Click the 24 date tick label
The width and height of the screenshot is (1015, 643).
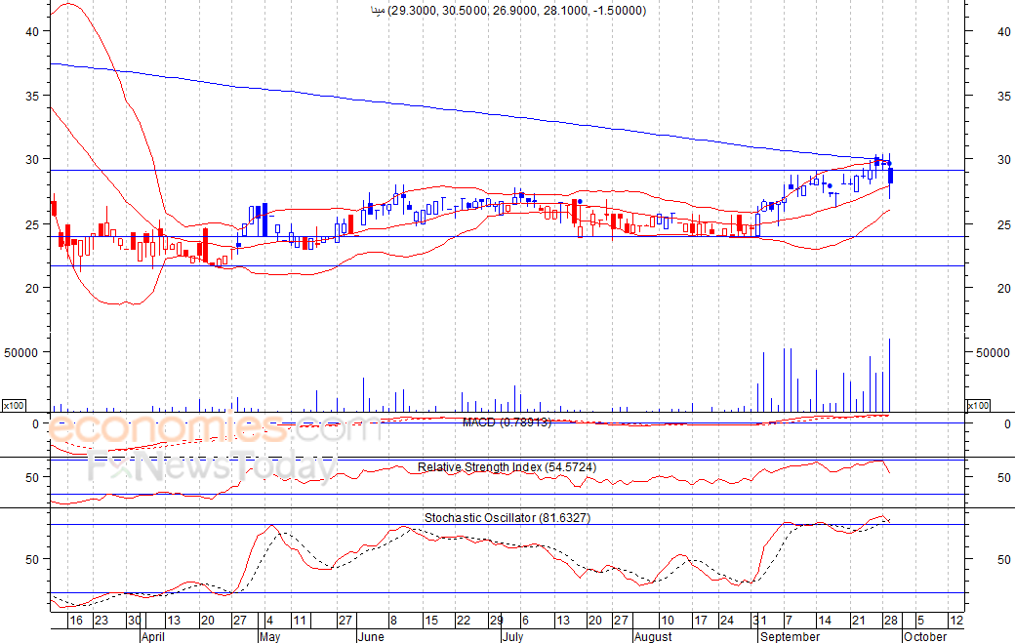point(727,621)
